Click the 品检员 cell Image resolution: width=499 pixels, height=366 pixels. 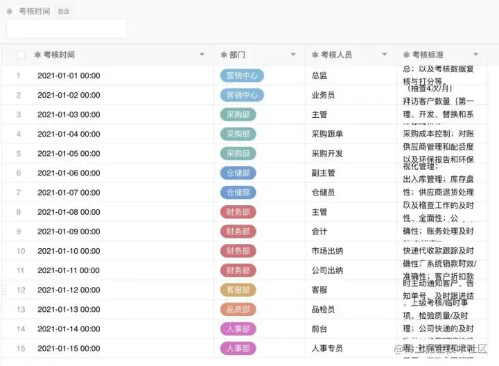pos(323,309)
